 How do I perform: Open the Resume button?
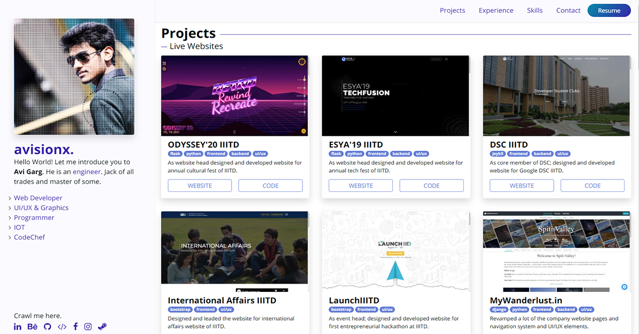click(x=609, y=11)
